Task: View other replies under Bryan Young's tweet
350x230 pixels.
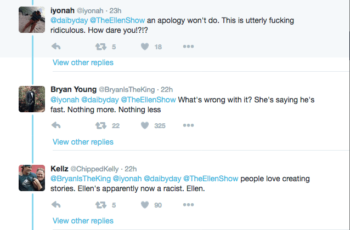Action: (83, 142)
